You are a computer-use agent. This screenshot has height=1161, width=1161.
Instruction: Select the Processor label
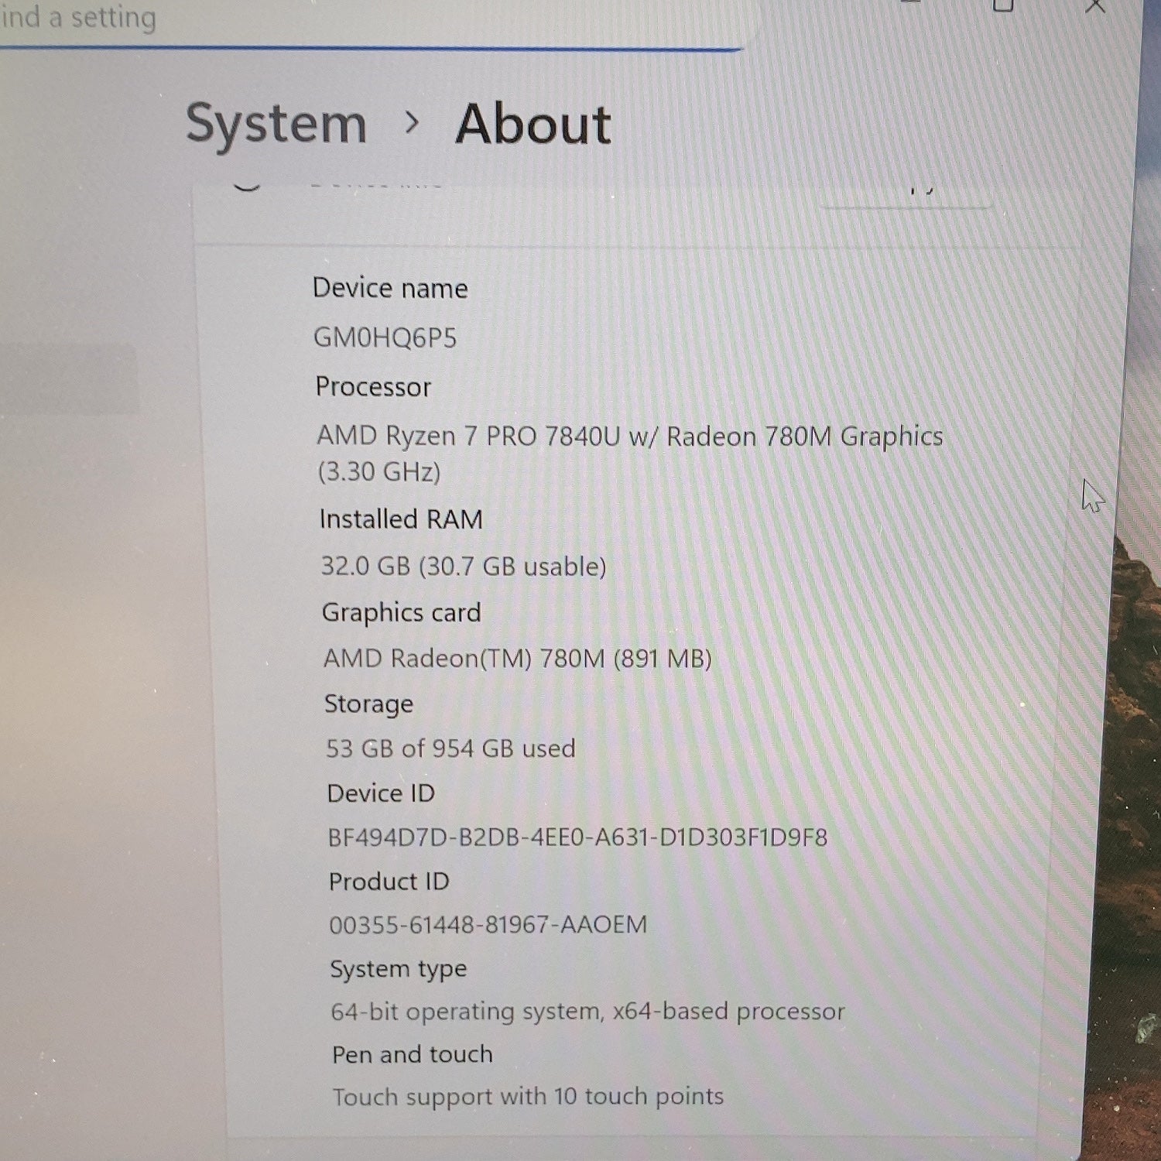tap(373, 386)
